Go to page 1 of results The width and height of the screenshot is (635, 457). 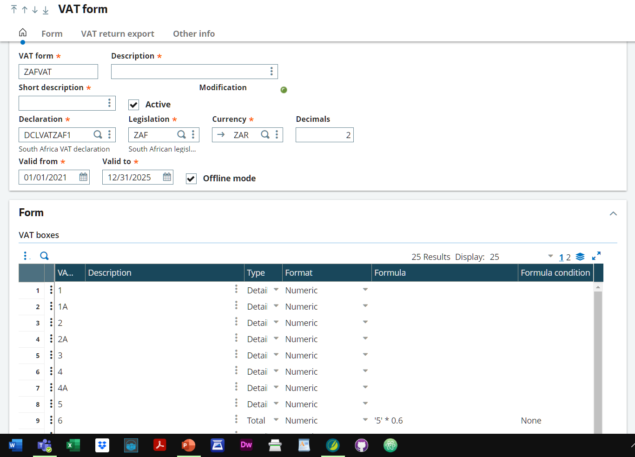561,257
